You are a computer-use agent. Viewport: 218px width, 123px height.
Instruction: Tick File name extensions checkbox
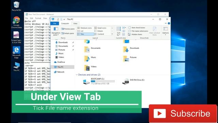pyautogui.click(x=129, y=31)
